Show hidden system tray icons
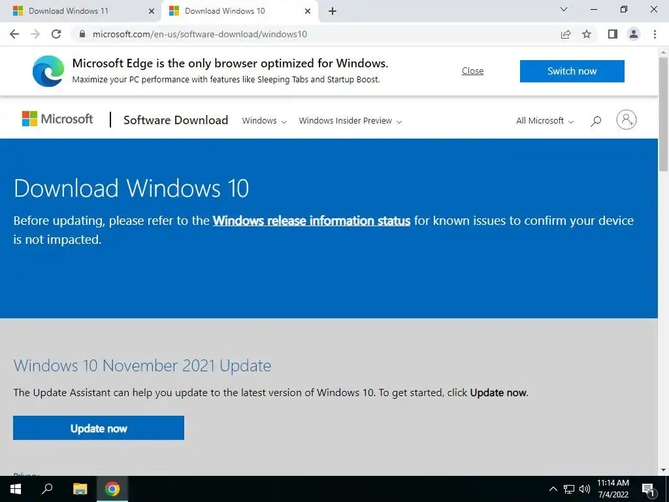The width and height of the screenshot is (669, 502). (x=553, y=489)
